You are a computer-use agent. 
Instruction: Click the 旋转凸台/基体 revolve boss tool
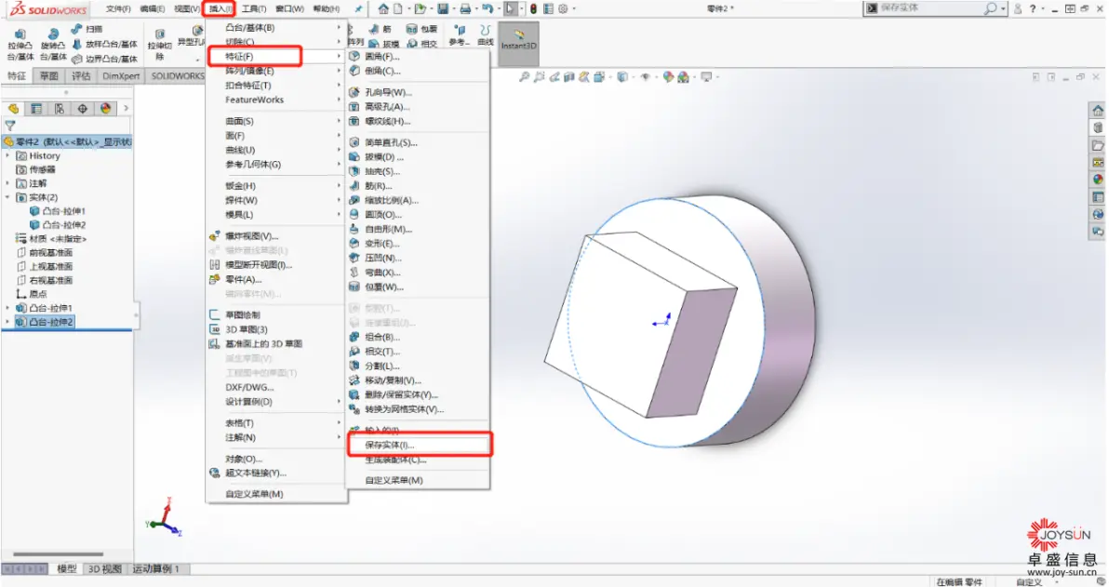[53, 45]
